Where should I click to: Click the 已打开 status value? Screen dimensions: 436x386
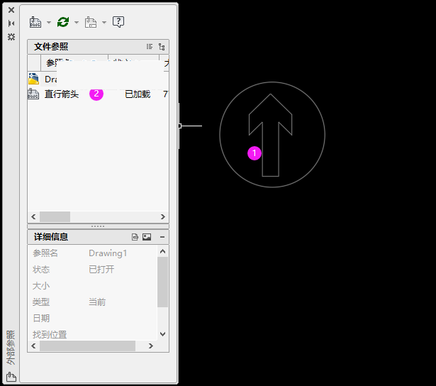pyautogui.click(x=101, y=270)
